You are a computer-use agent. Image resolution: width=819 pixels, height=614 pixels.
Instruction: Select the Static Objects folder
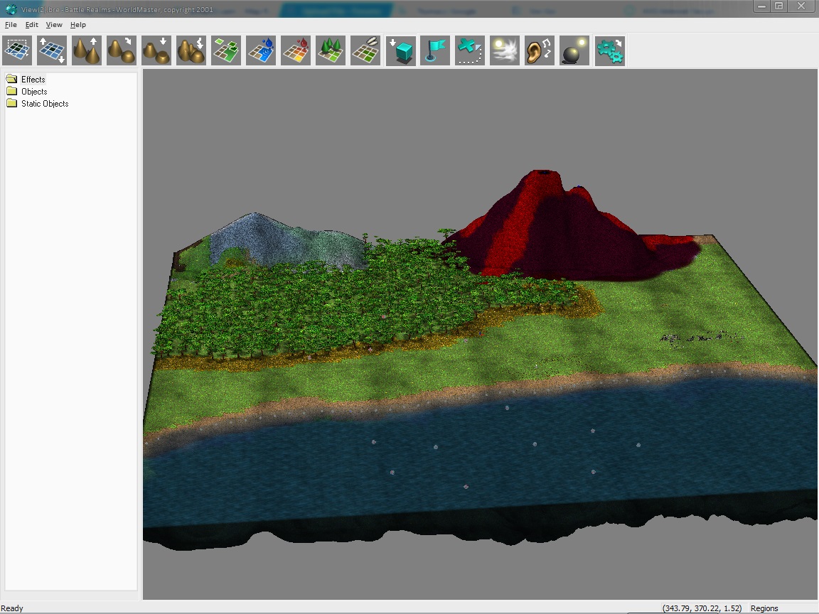pos(45,103)
